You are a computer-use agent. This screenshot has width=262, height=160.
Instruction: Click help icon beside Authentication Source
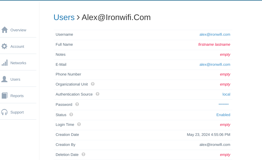pos(98,94)
